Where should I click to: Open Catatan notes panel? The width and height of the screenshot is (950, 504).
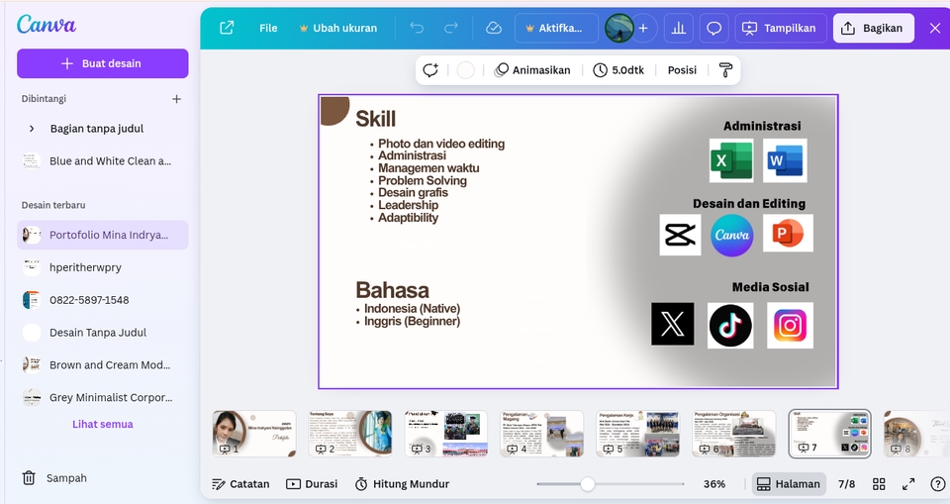pyautogui.click(x=240, y=484)
